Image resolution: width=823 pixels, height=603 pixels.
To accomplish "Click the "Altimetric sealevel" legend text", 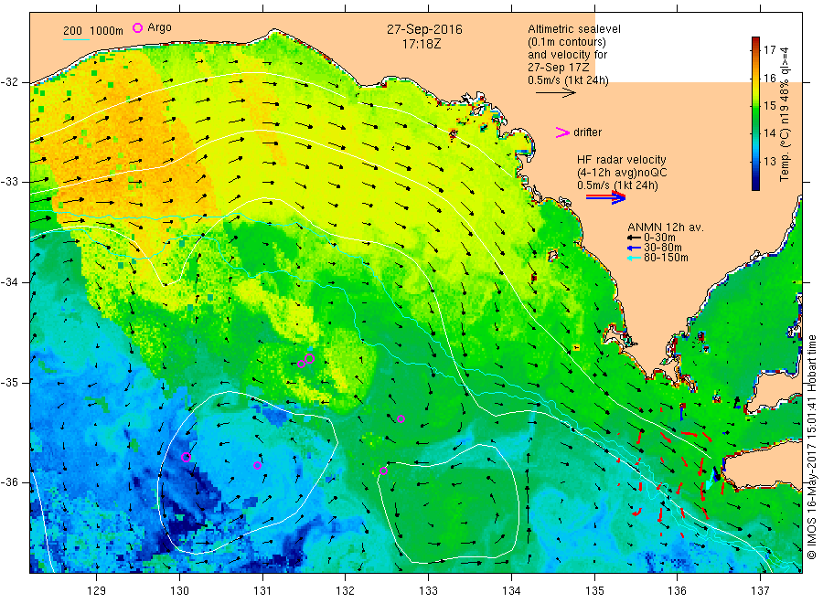I will (x=574, y=29).
